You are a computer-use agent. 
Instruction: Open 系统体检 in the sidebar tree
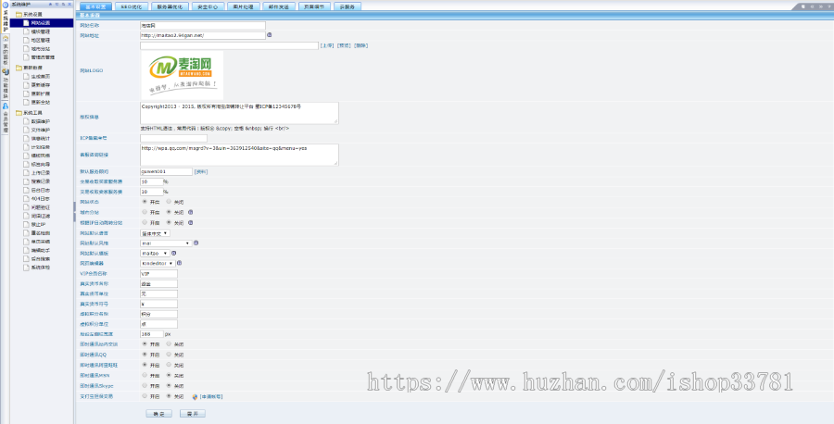tap(41, 268)
